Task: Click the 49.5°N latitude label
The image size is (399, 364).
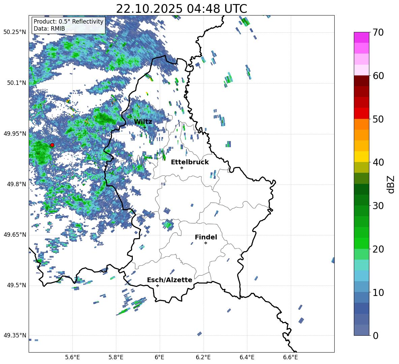Action: tap(17, 285)
